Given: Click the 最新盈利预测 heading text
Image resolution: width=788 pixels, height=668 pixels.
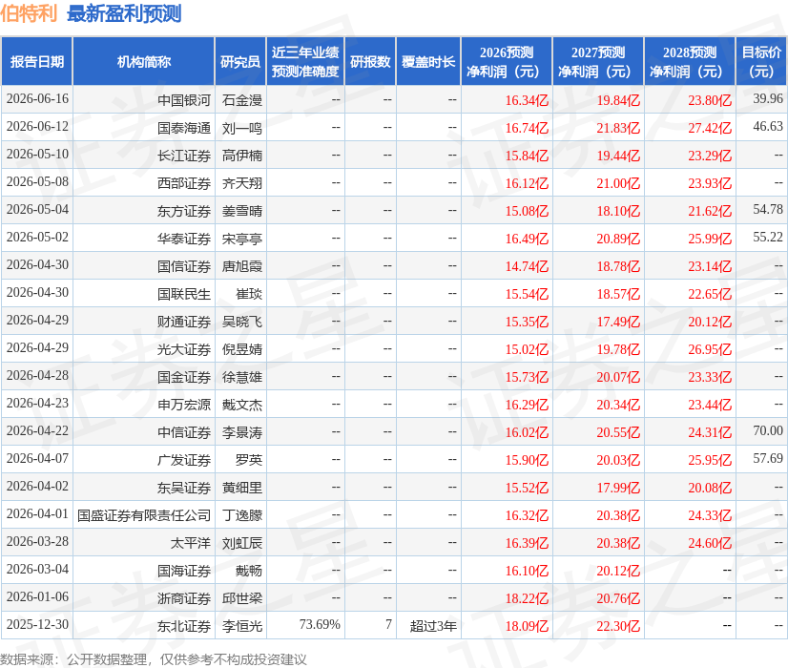Looking at the screenshot, I should pyautogui.click(x=124, y=13).
